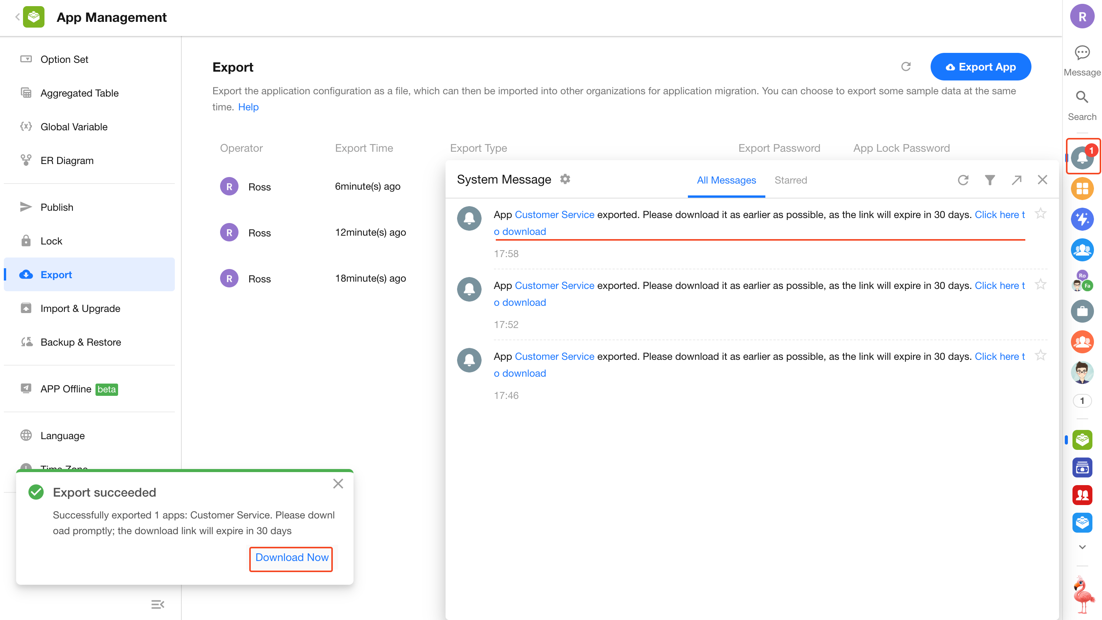Open Import & Upgrade in sidebar menu

[x=80, y=308]
